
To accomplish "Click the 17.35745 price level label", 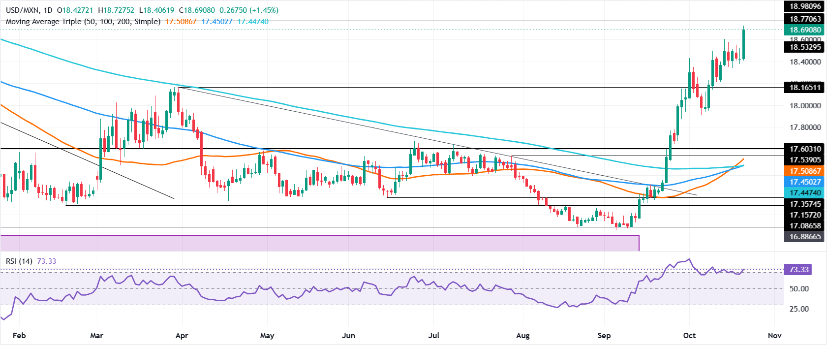I will point(805,204).
